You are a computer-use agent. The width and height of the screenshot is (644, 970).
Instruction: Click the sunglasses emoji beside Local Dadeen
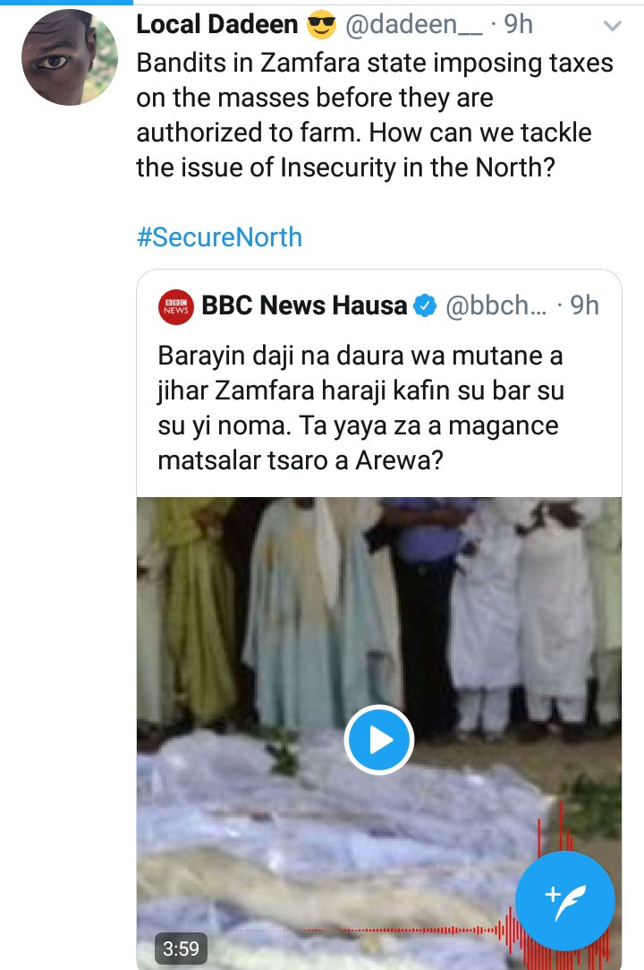point(321,25)
